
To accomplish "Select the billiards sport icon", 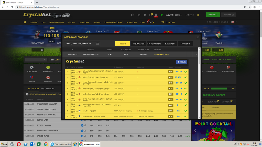I will (x=212, y=67).
